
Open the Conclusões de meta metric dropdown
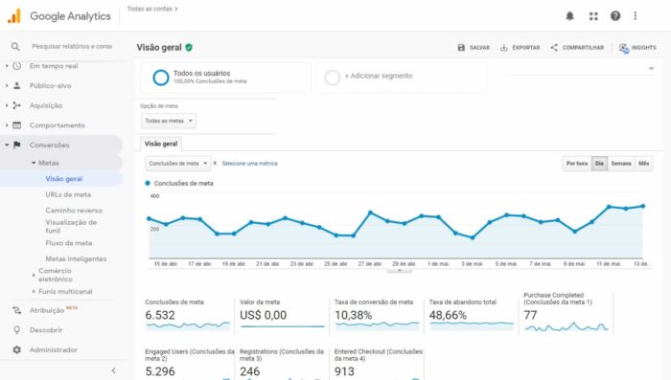pyautogui.click(x=177, y=164)
